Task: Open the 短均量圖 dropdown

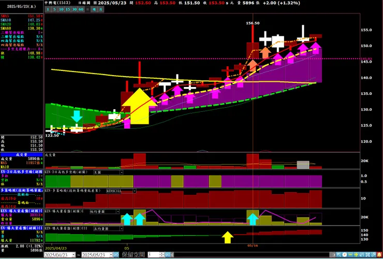Action: click(117, 211)
